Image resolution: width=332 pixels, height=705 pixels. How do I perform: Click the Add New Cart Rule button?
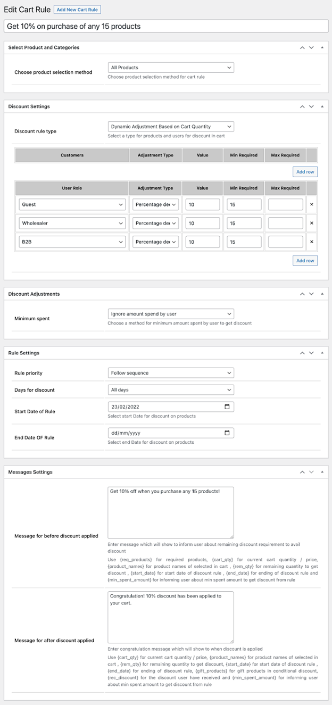click(77, 9)
